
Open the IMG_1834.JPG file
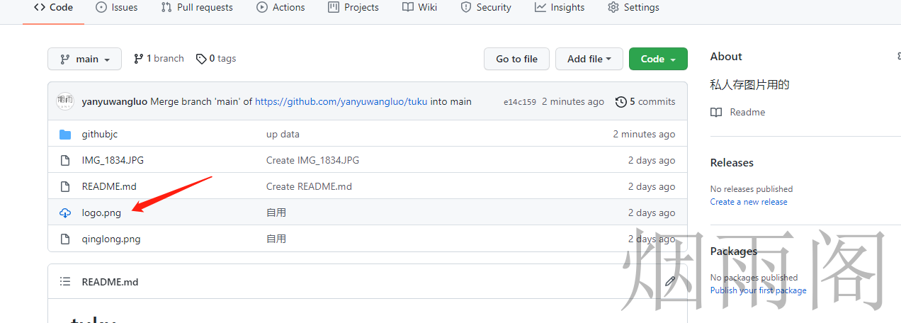[113, 160]
